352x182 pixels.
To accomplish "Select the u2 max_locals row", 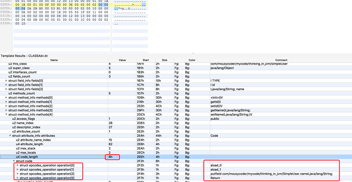I will [x=176, y=153].
